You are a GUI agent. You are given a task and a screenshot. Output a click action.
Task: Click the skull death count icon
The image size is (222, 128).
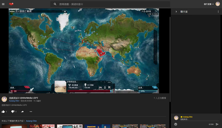click(85, 85)
